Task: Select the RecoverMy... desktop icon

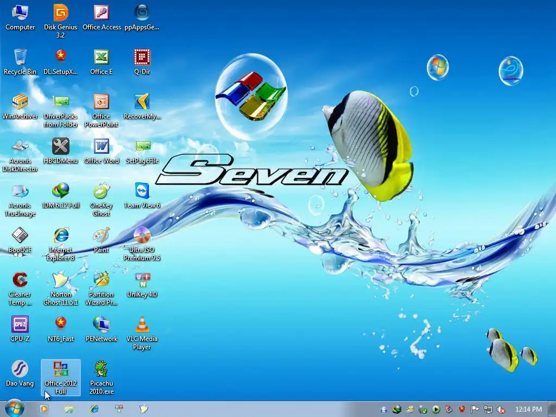Action: (142, 106)
